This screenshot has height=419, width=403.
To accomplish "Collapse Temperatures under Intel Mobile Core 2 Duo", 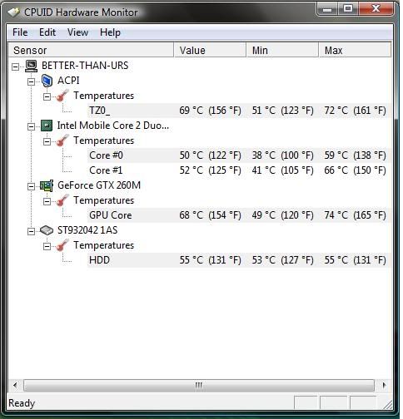I will point(47,141).
